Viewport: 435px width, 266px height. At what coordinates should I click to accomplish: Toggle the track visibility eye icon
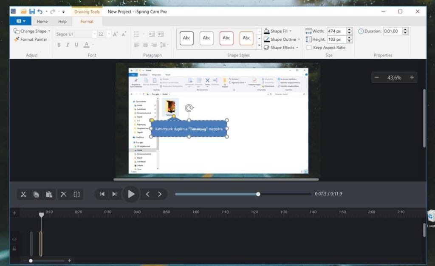[14, 239]
